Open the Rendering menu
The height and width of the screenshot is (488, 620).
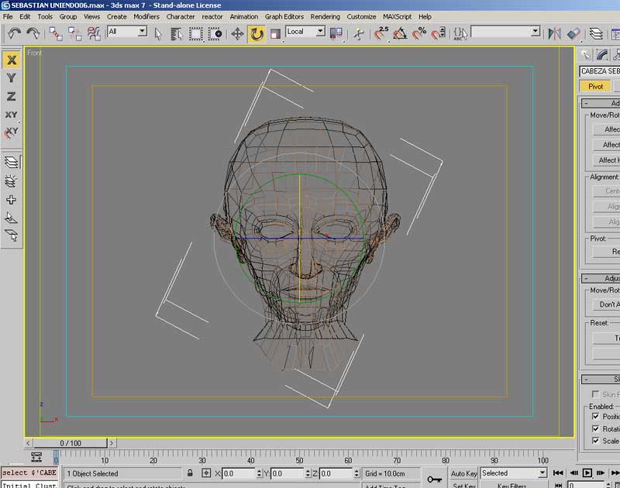click(x=325, y=16)
